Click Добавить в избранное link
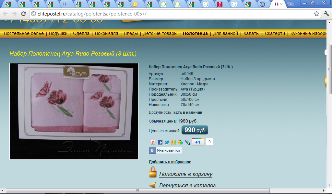This screenshot has height=194, width=332. point(170,162)
